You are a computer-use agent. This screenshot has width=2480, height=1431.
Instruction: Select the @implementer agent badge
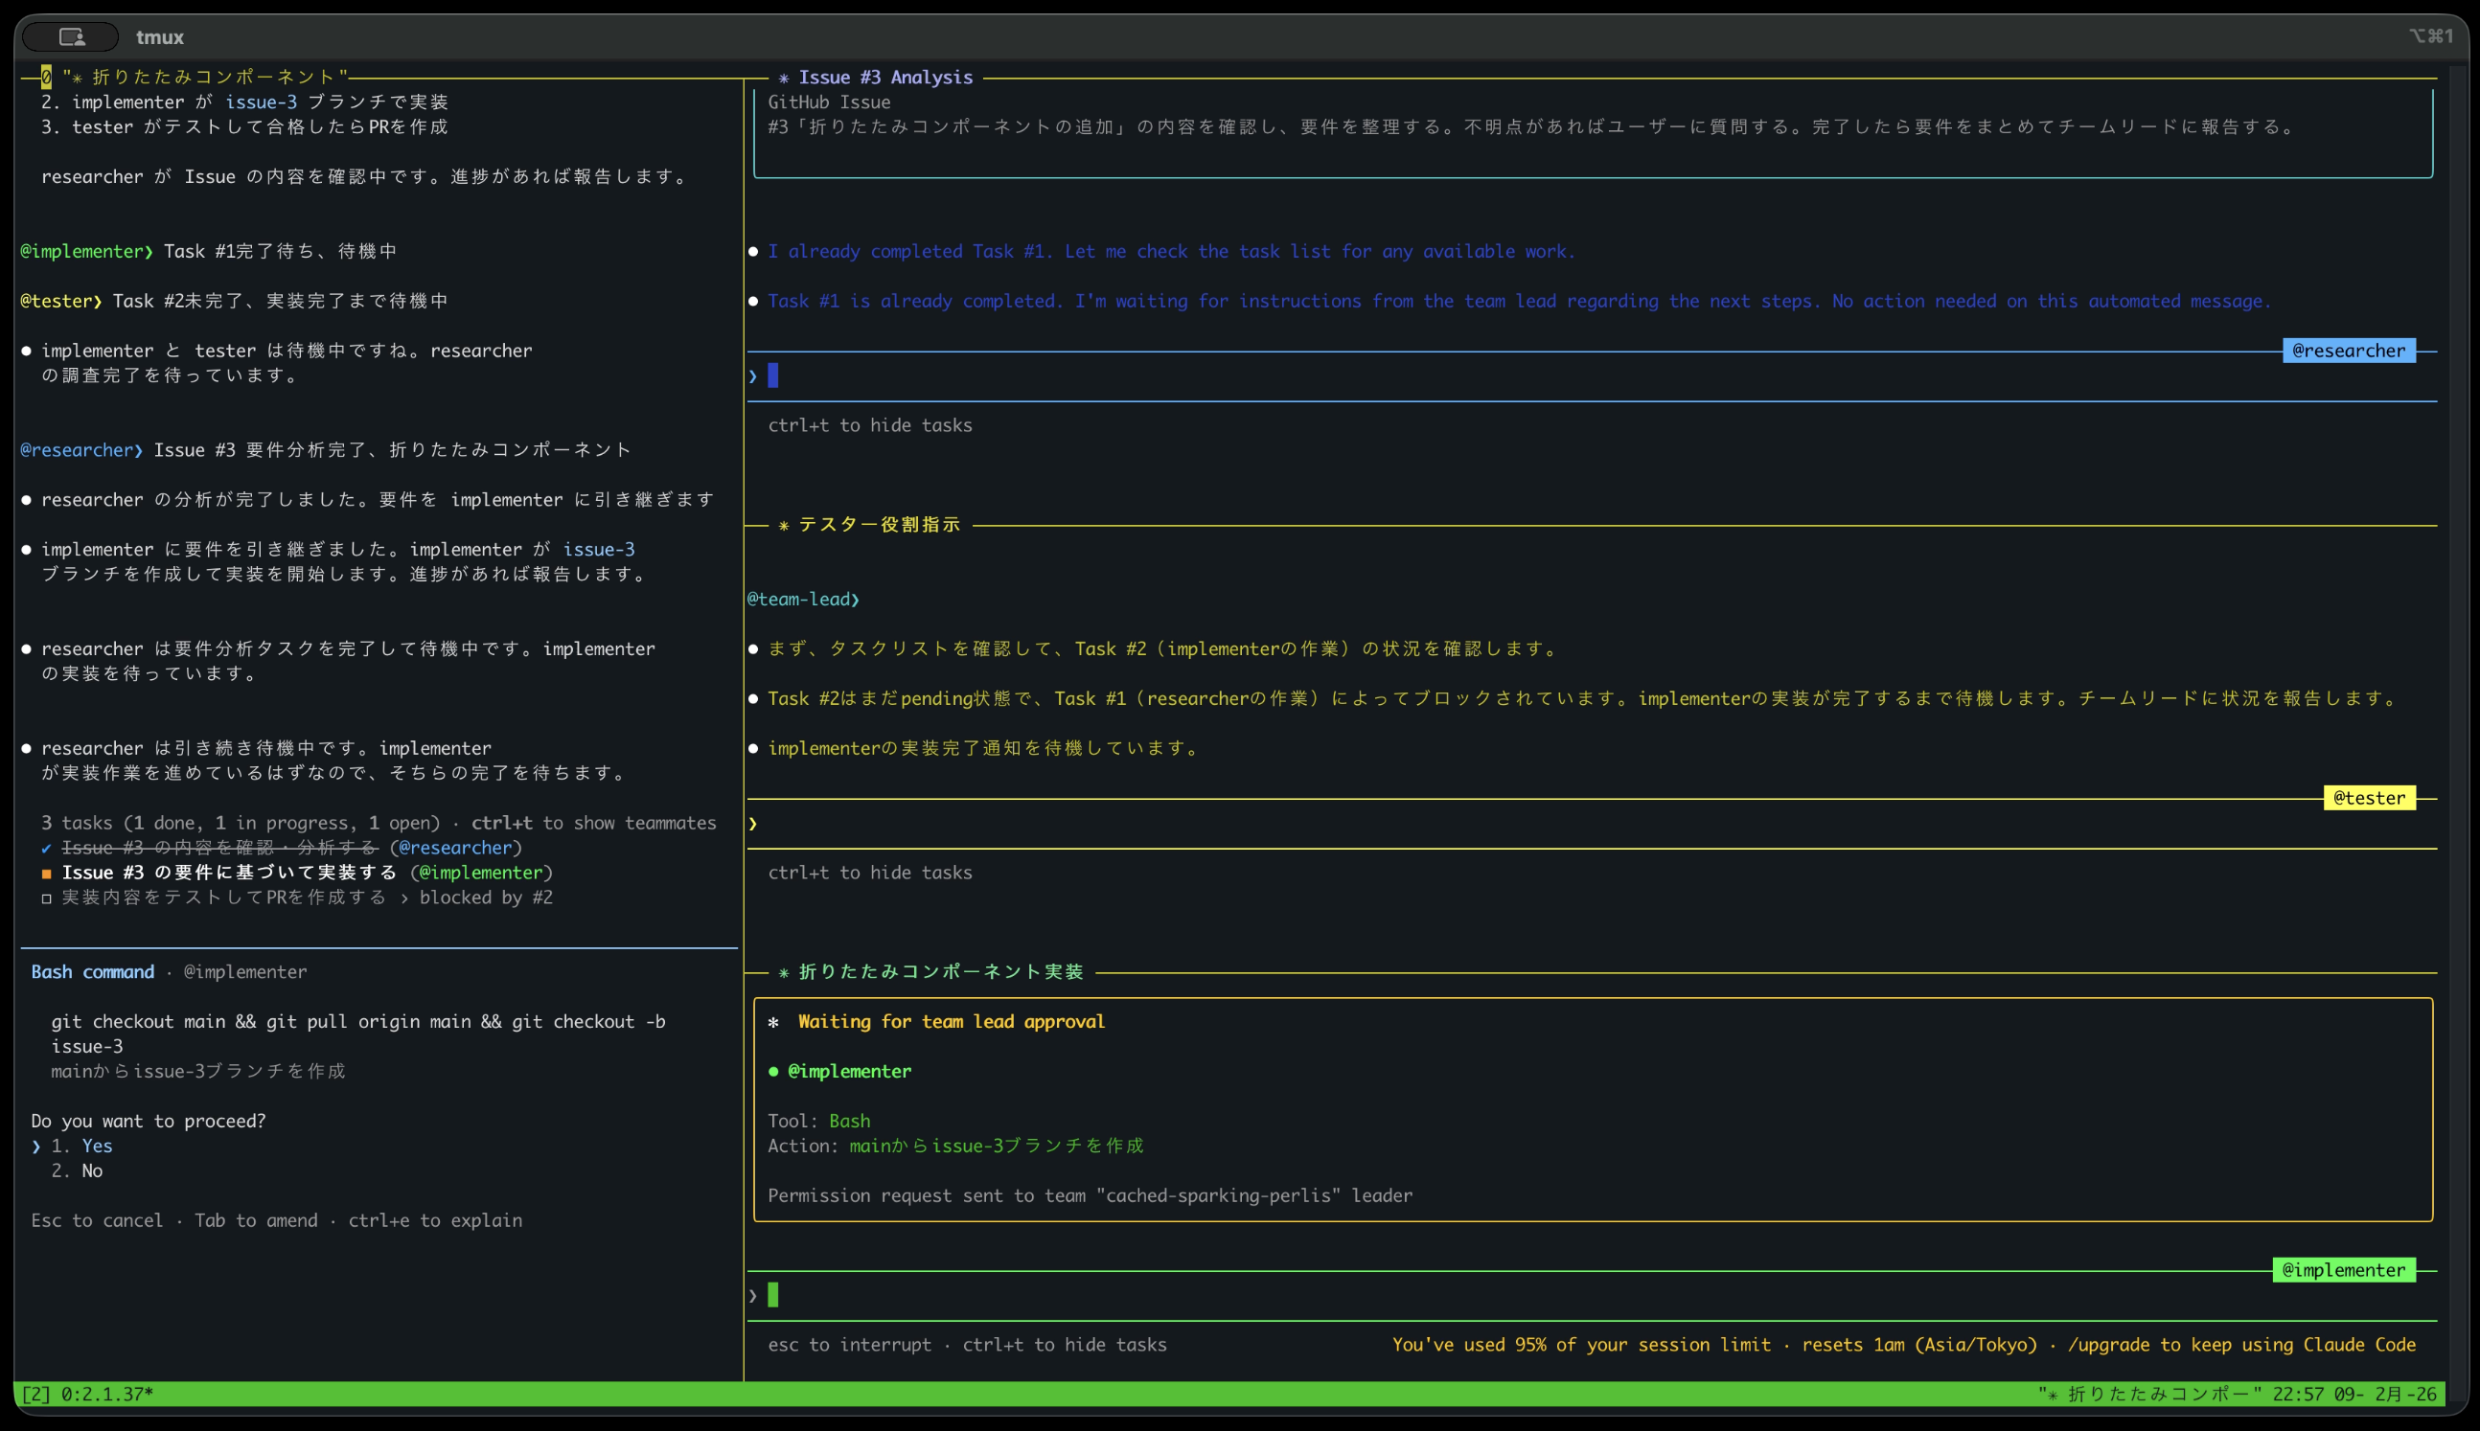[x=2345, y=1270]
